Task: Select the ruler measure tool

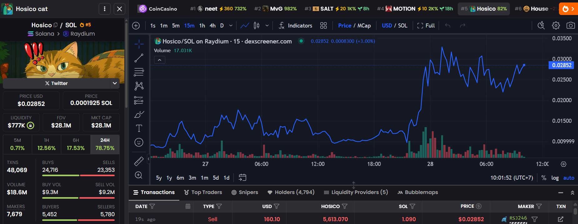Action: tap(139, 161)
